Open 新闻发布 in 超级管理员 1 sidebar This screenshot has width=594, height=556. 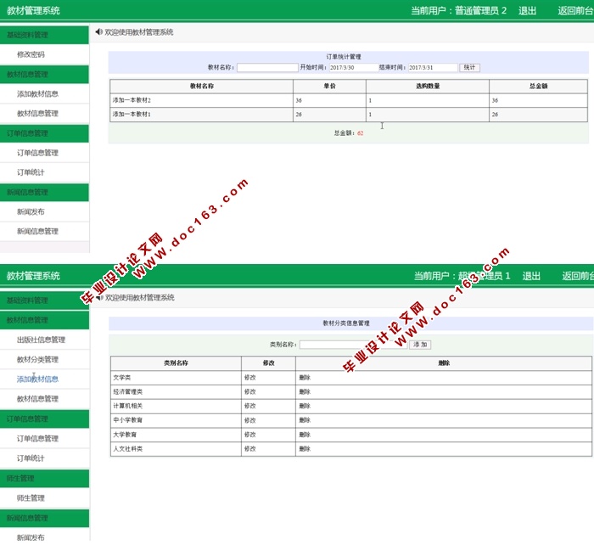(x=31, y=537)
